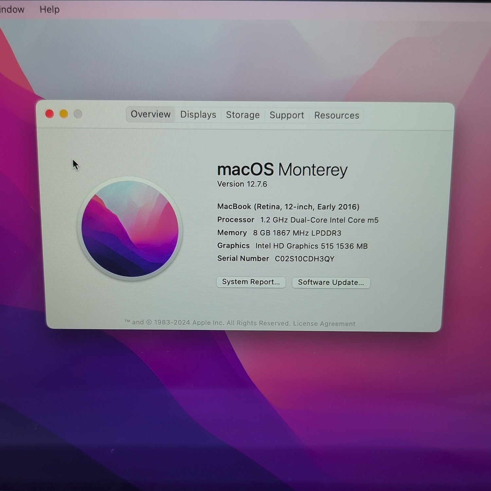Go to the Resources tab

[x=336, y=116]
